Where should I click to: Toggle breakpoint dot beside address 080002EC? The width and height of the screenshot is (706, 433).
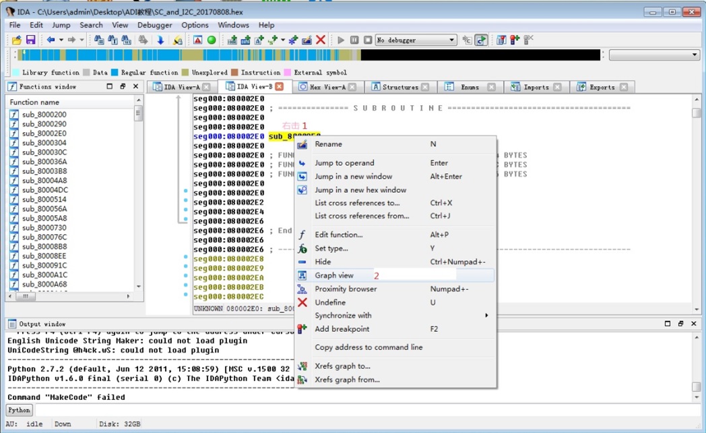coord(185,295)
